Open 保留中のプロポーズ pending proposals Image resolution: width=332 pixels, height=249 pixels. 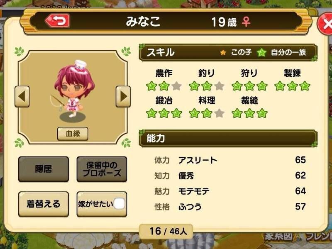102,169
